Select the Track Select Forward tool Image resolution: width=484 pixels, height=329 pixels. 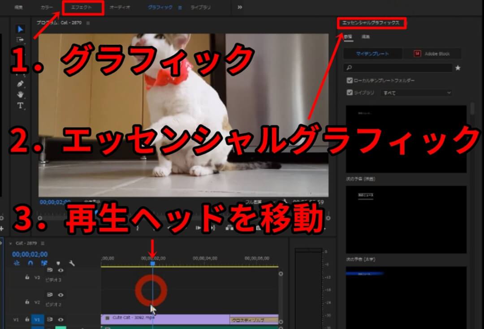20,40
